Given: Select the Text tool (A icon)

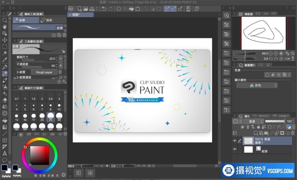Looking at the screenshot, I should (x=5, y=153).
